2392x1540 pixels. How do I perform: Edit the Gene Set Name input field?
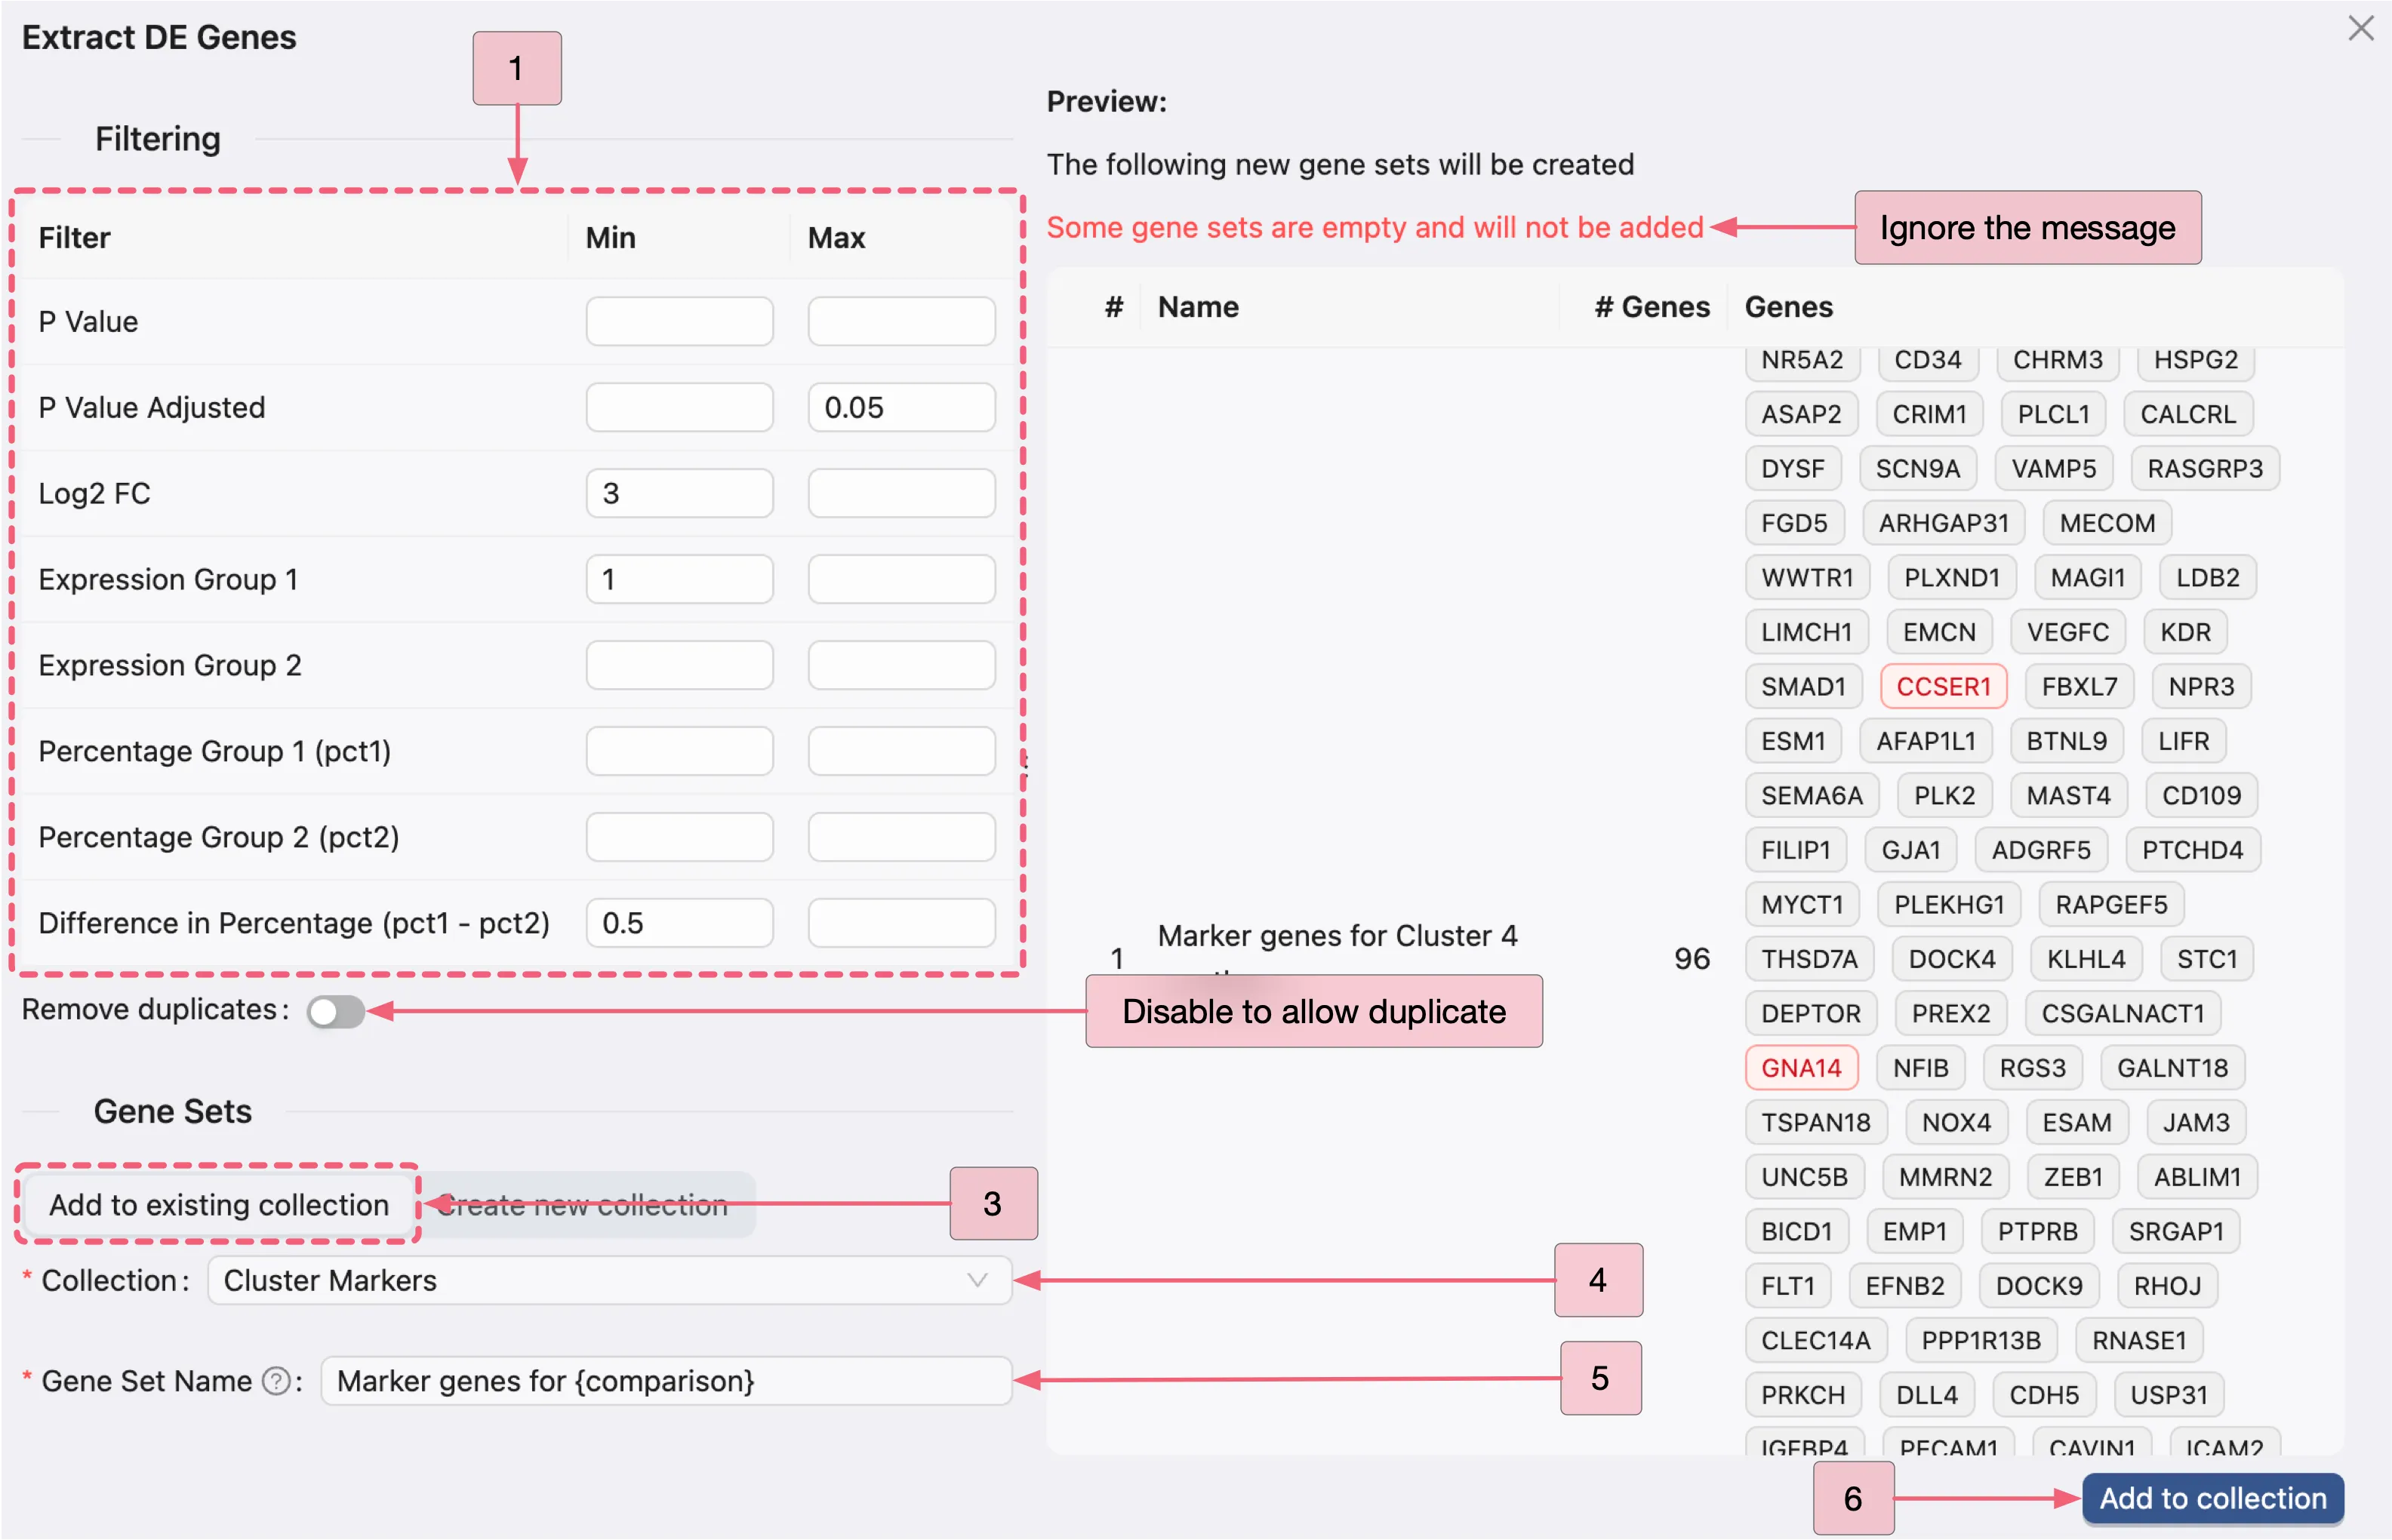(665, 1381)
